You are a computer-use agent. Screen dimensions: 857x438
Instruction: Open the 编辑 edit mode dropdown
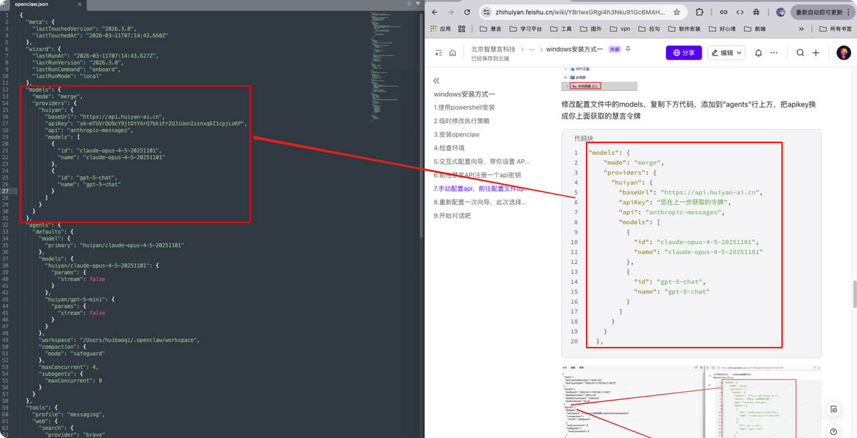726,53
